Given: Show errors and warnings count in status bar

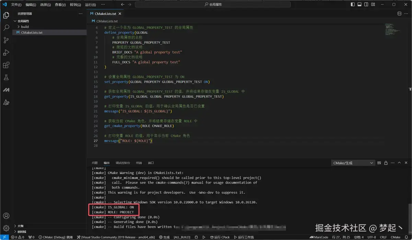Looking at the screenshot, I should pyautogui.click(x=17, y=237).
